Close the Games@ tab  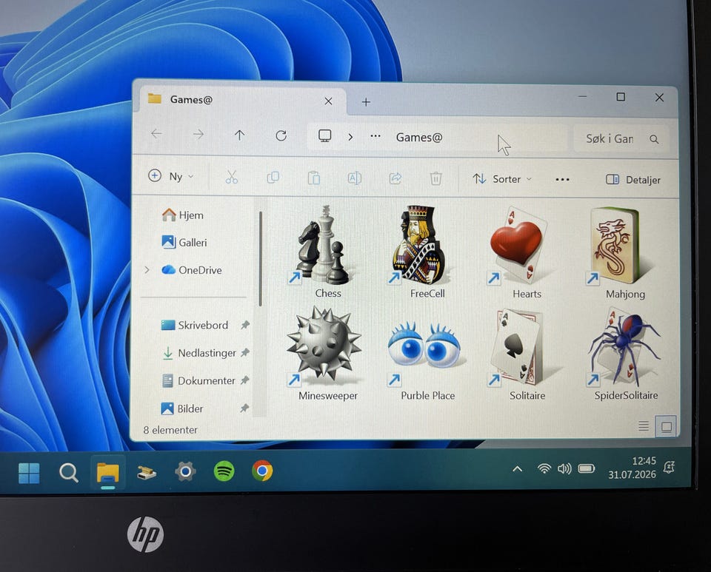pyautogui.click(x=328, y=101)
